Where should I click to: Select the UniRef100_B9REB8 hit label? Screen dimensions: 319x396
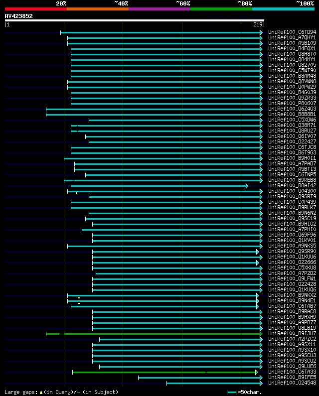292,180
